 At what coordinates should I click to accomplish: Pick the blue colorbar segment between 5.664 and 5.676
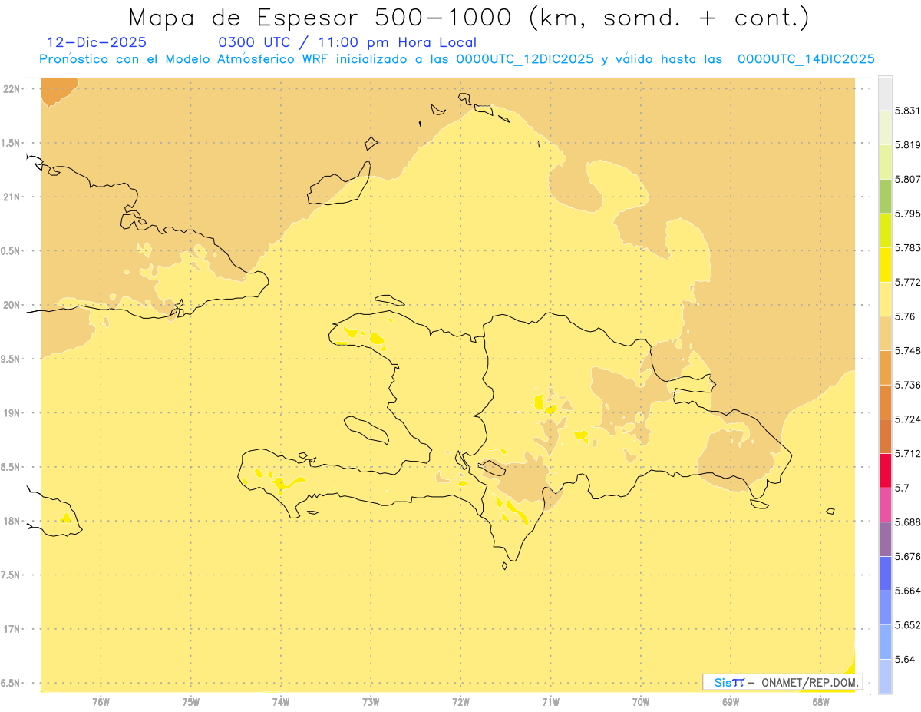(885, 573)
